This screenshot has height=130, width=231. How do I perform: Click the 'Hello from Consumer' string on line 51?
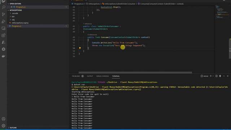[x=123, y=43]
